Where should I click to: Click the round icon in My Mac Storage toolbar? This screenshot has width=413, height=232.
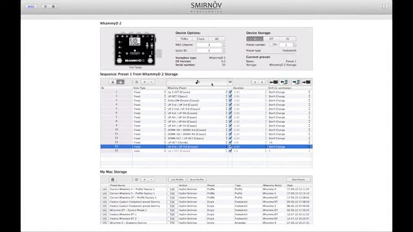coord(113,180)
